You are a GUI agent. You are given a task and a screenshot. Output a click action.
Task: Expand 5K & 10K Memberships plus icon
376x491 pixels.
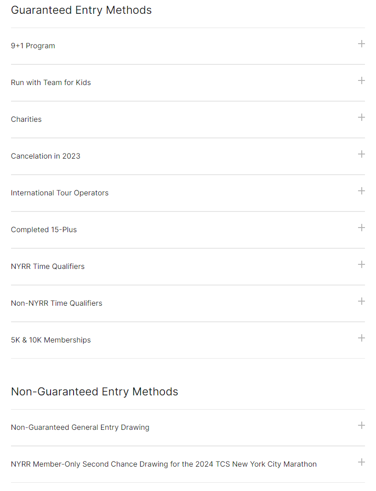point(361,338)
